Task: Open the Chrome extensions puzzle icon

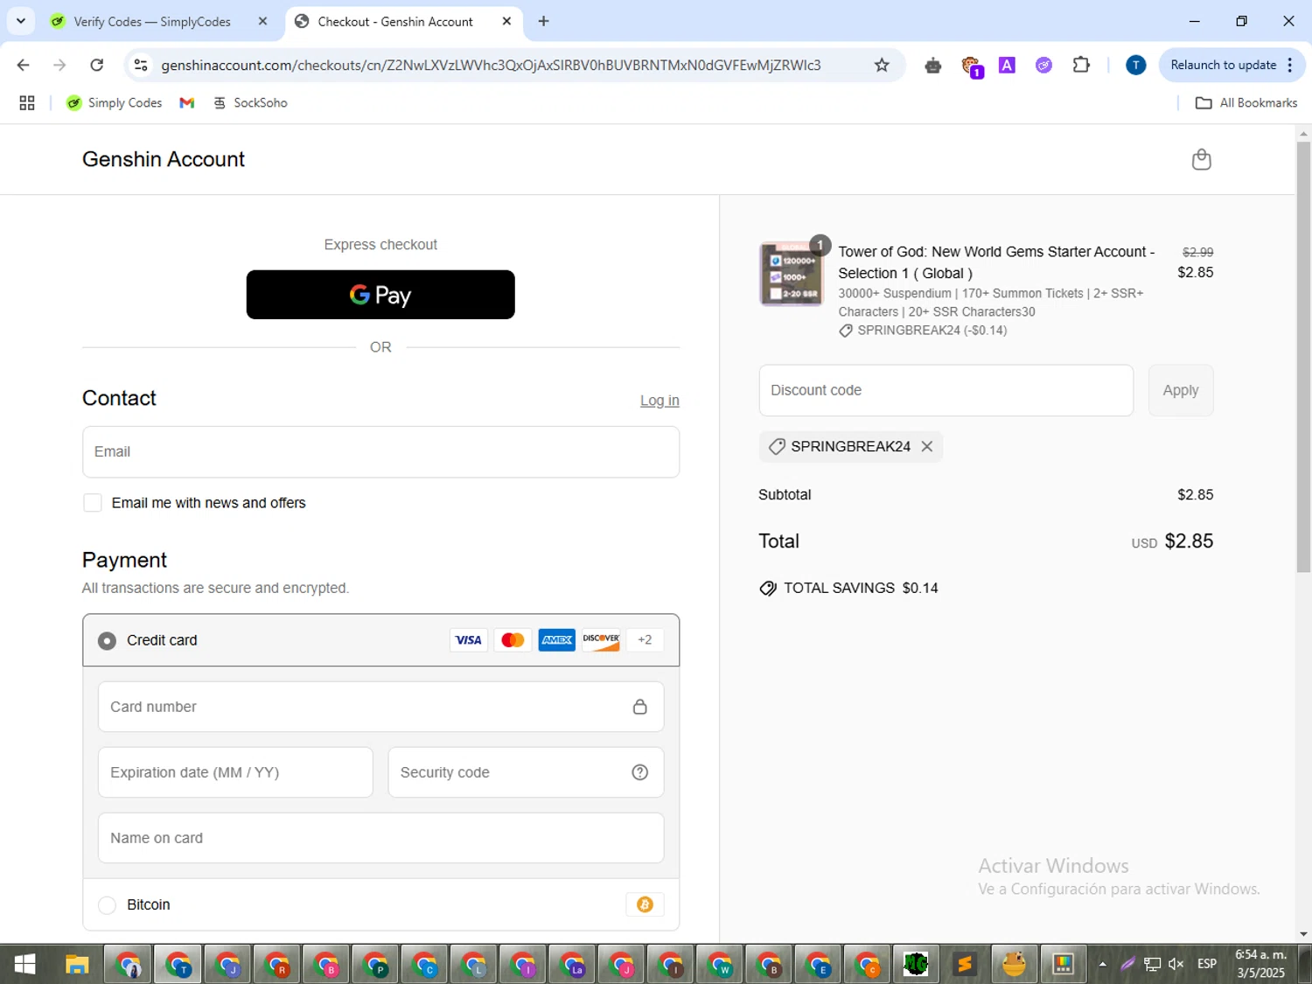Action: (1081, 65)
